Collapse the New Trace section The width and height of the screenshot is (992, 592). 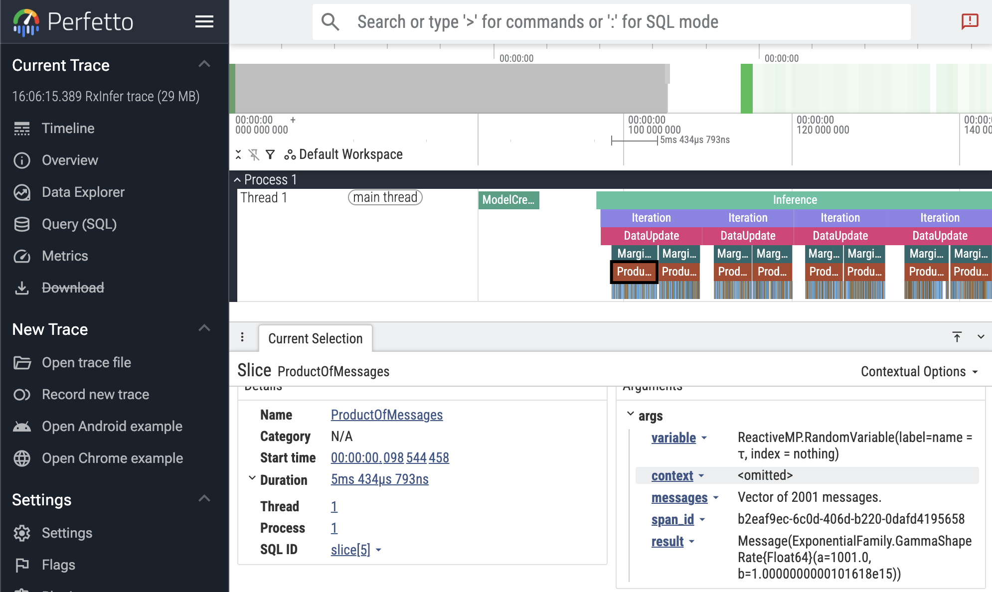tap(204, 328)
